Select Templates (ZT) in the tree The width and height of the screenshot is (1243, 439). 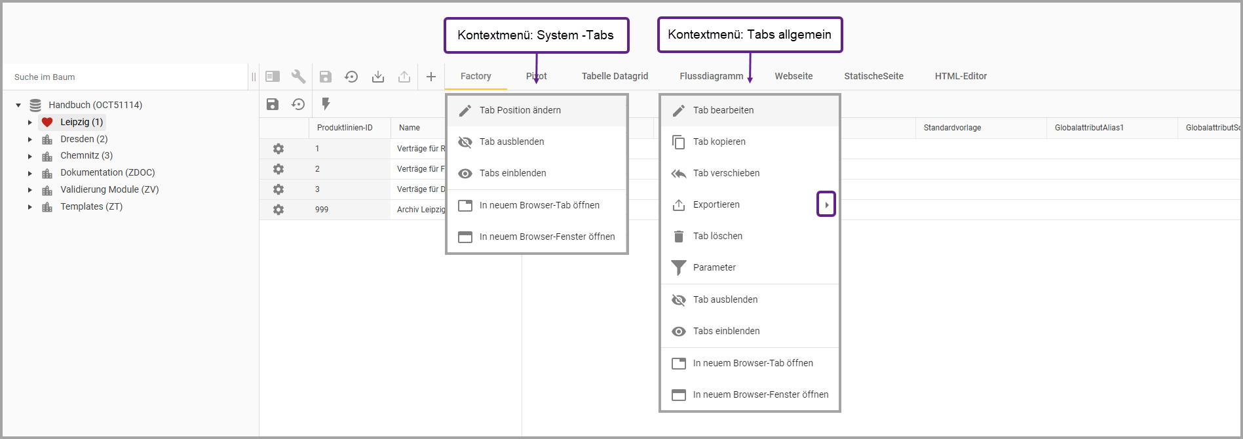pyautogui.click(x=91, y=206)
